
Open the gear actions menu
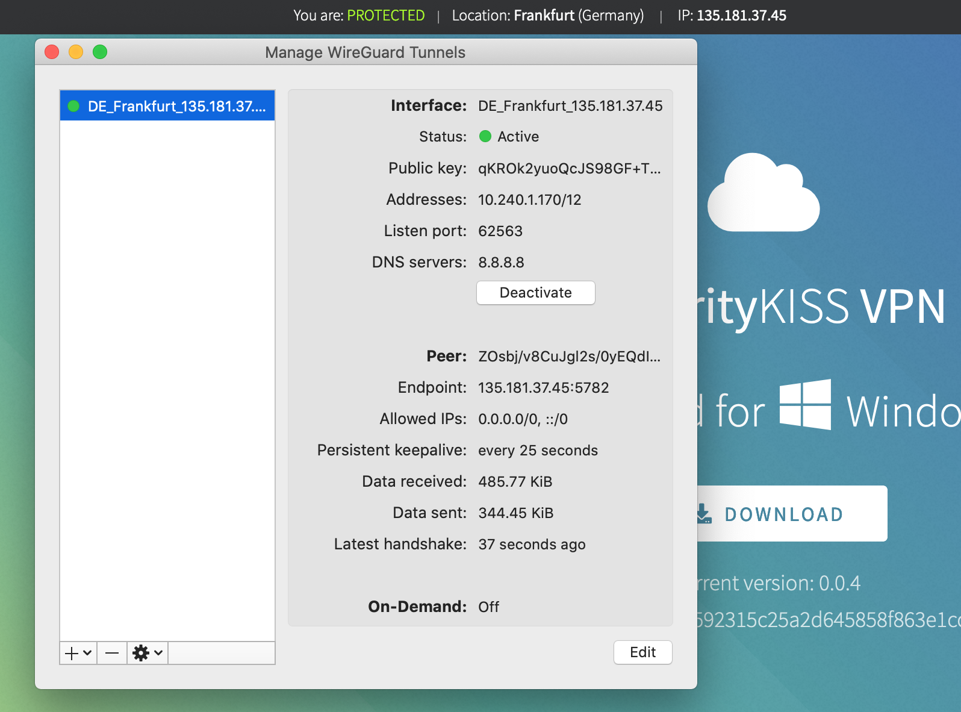(x=148, y=653)
